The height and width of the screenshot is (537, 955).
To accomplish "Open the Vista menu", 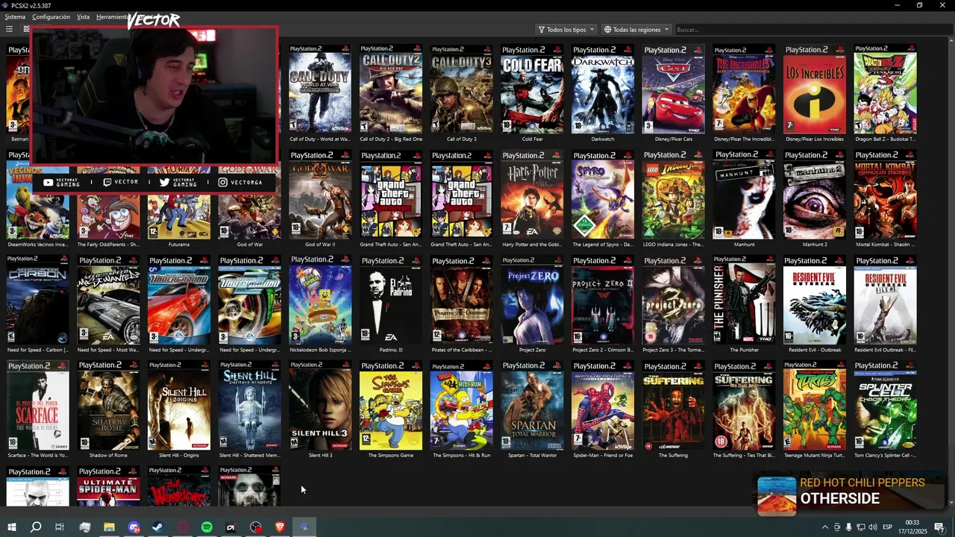I will [x=83, y=16].
